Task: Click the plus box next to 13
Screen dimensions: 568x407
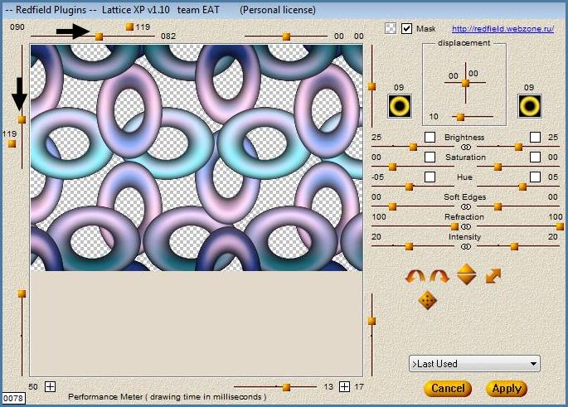Action: [x=344, y=386]
